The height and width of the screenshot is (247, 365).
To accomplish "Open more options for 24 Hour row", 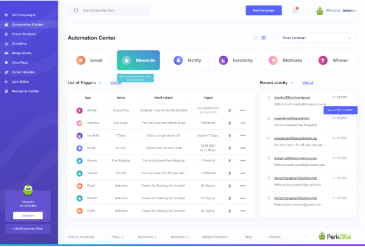I will (x=242, y=148).
